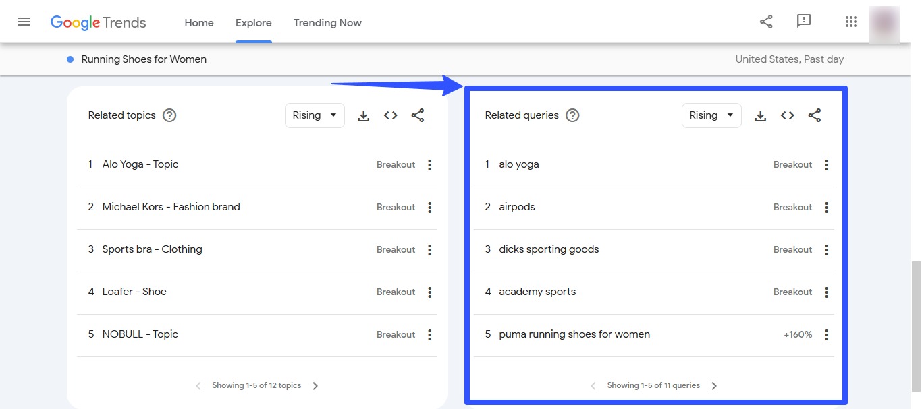
Task: Click embed icon in Related queries
Action: click(787, 116)
